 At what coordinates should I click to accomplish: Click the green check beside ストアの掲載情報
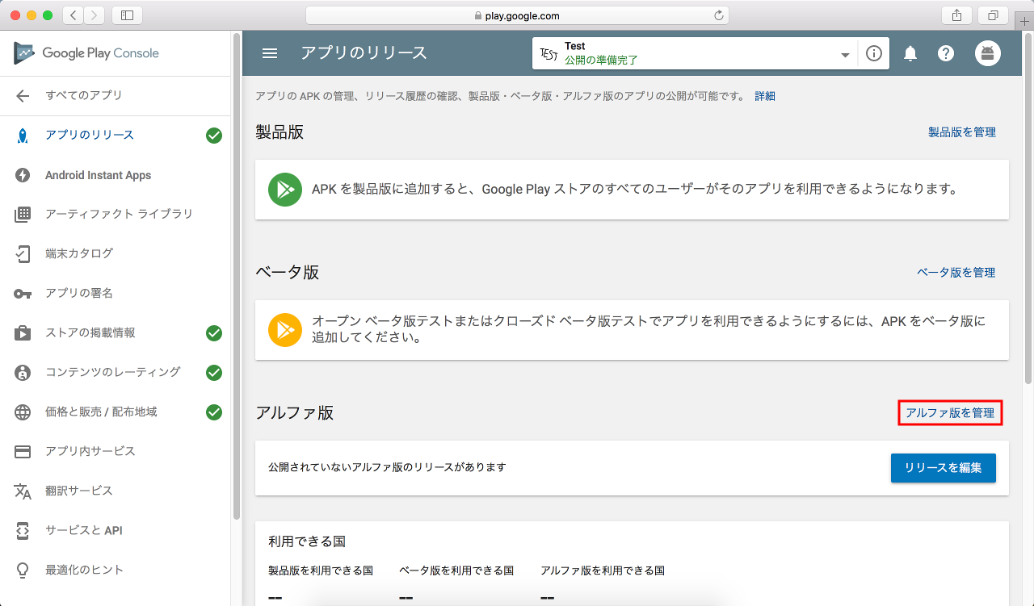pyautogui.click(x=214, y=333)
